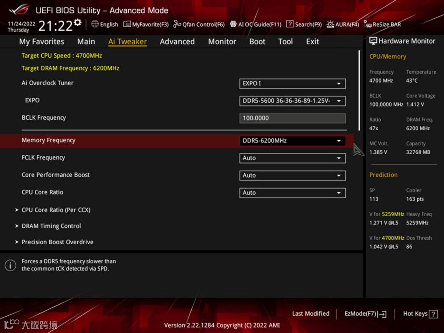Select the Ai Overclock Tuner label
This screenshot has width=444, height=333.
[x=47, y=83]
